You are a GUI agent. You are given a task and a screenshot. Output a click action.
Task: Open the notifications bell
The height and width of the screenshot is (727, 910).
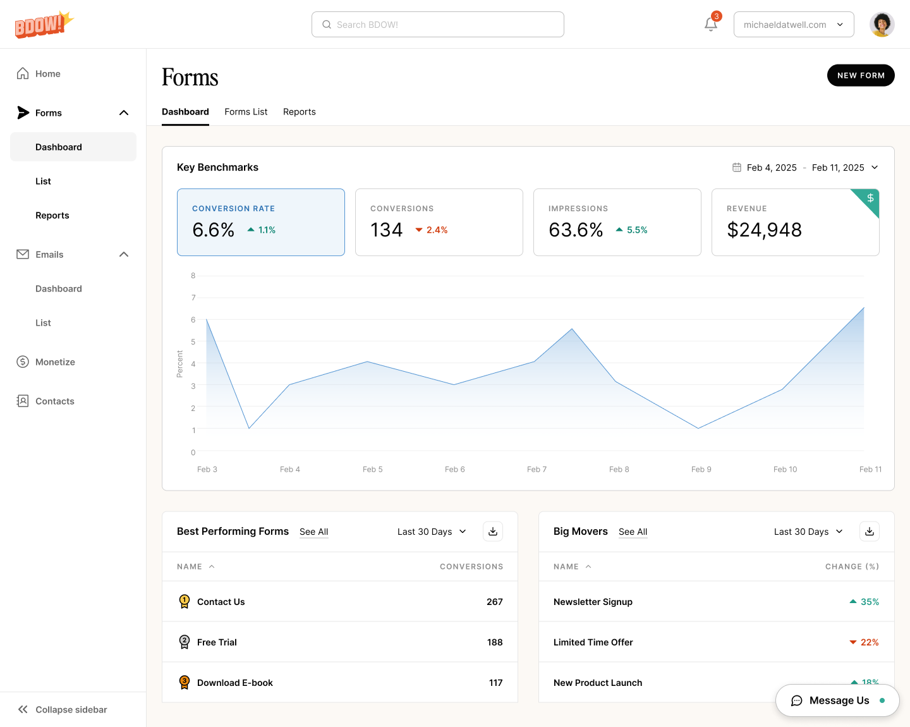pos(711,24)
